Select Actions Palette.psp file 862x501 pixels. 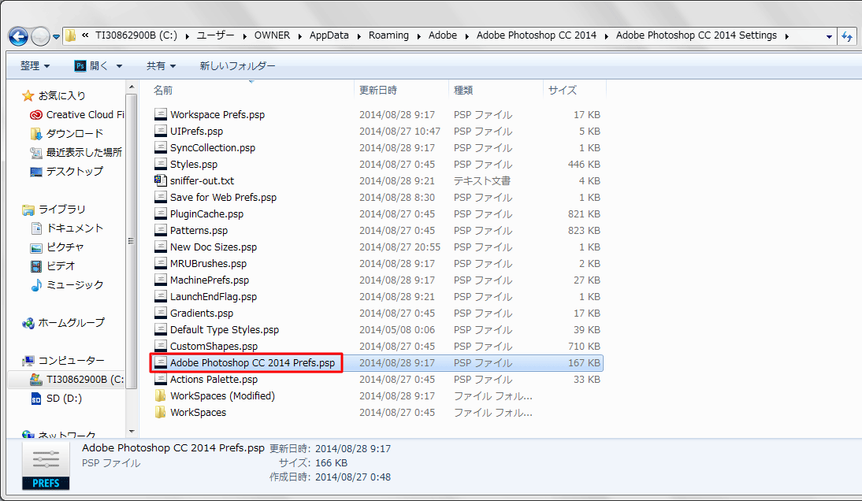[x=214, y=379]
